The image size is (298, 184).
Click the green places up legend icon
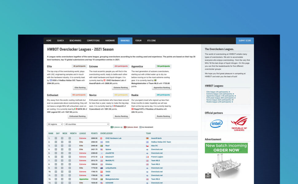coord(112,127)
